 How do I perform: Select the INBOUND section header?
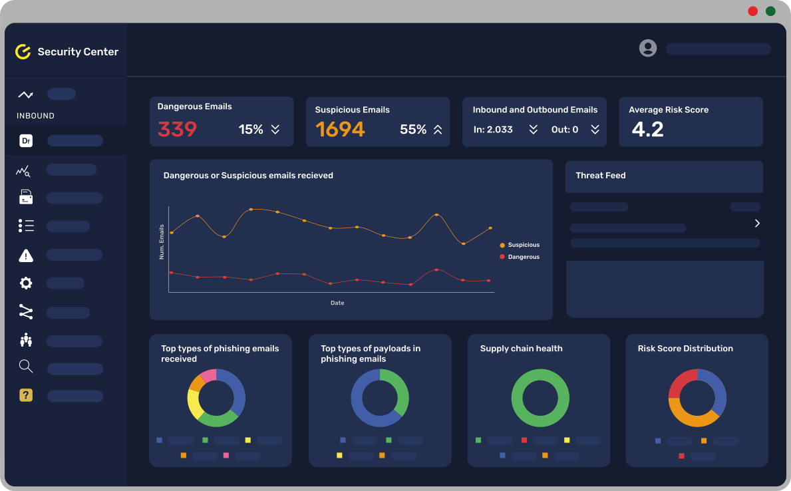pyautogui.click(x=35, y=115)
